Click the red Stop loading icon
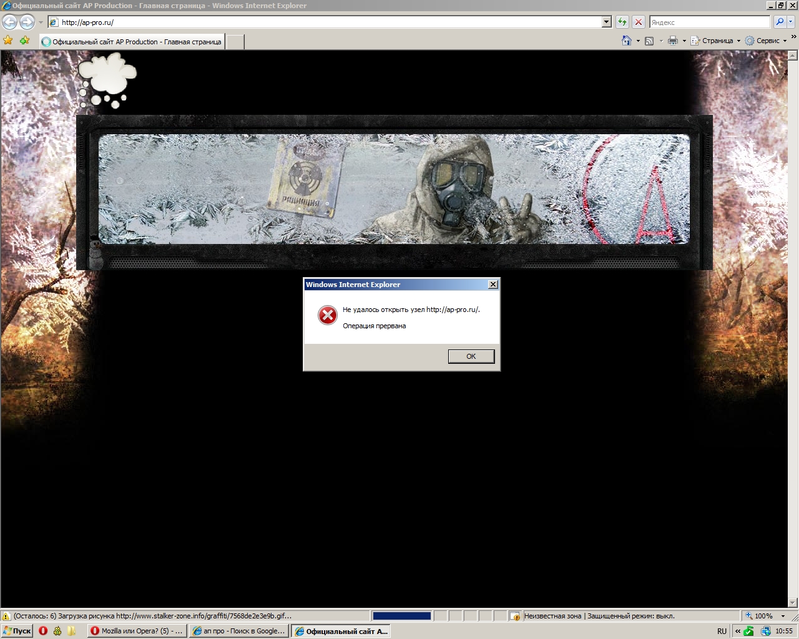The image size is (799, 639). tap(638, 22)
